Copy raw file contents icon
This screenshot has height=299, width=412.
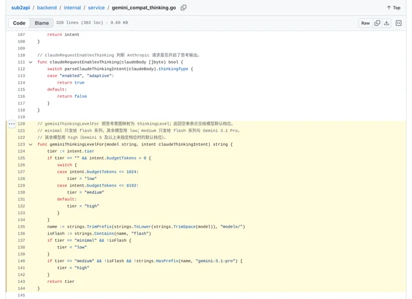tap(377, 23)
